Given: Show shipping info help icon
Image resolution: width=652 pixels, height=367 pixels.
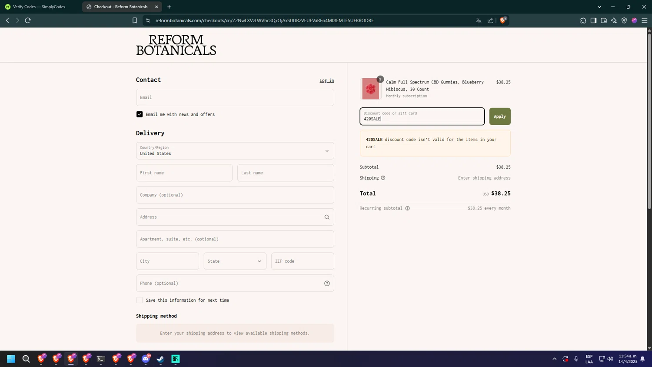Looking at the screenshot, I should [x=383, y=178].
